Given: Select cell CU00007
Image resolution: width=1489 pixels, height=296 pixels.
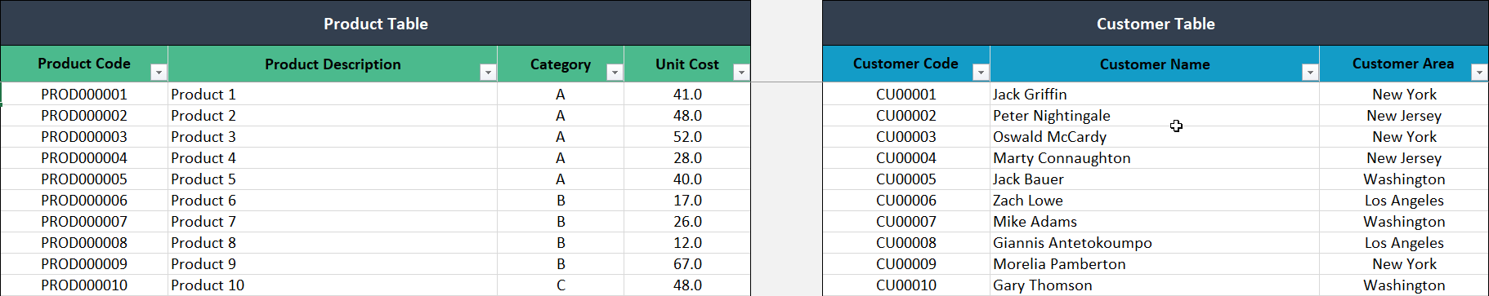Looking at the screenshot, I should pyautogui.click(x=906, y=221).
